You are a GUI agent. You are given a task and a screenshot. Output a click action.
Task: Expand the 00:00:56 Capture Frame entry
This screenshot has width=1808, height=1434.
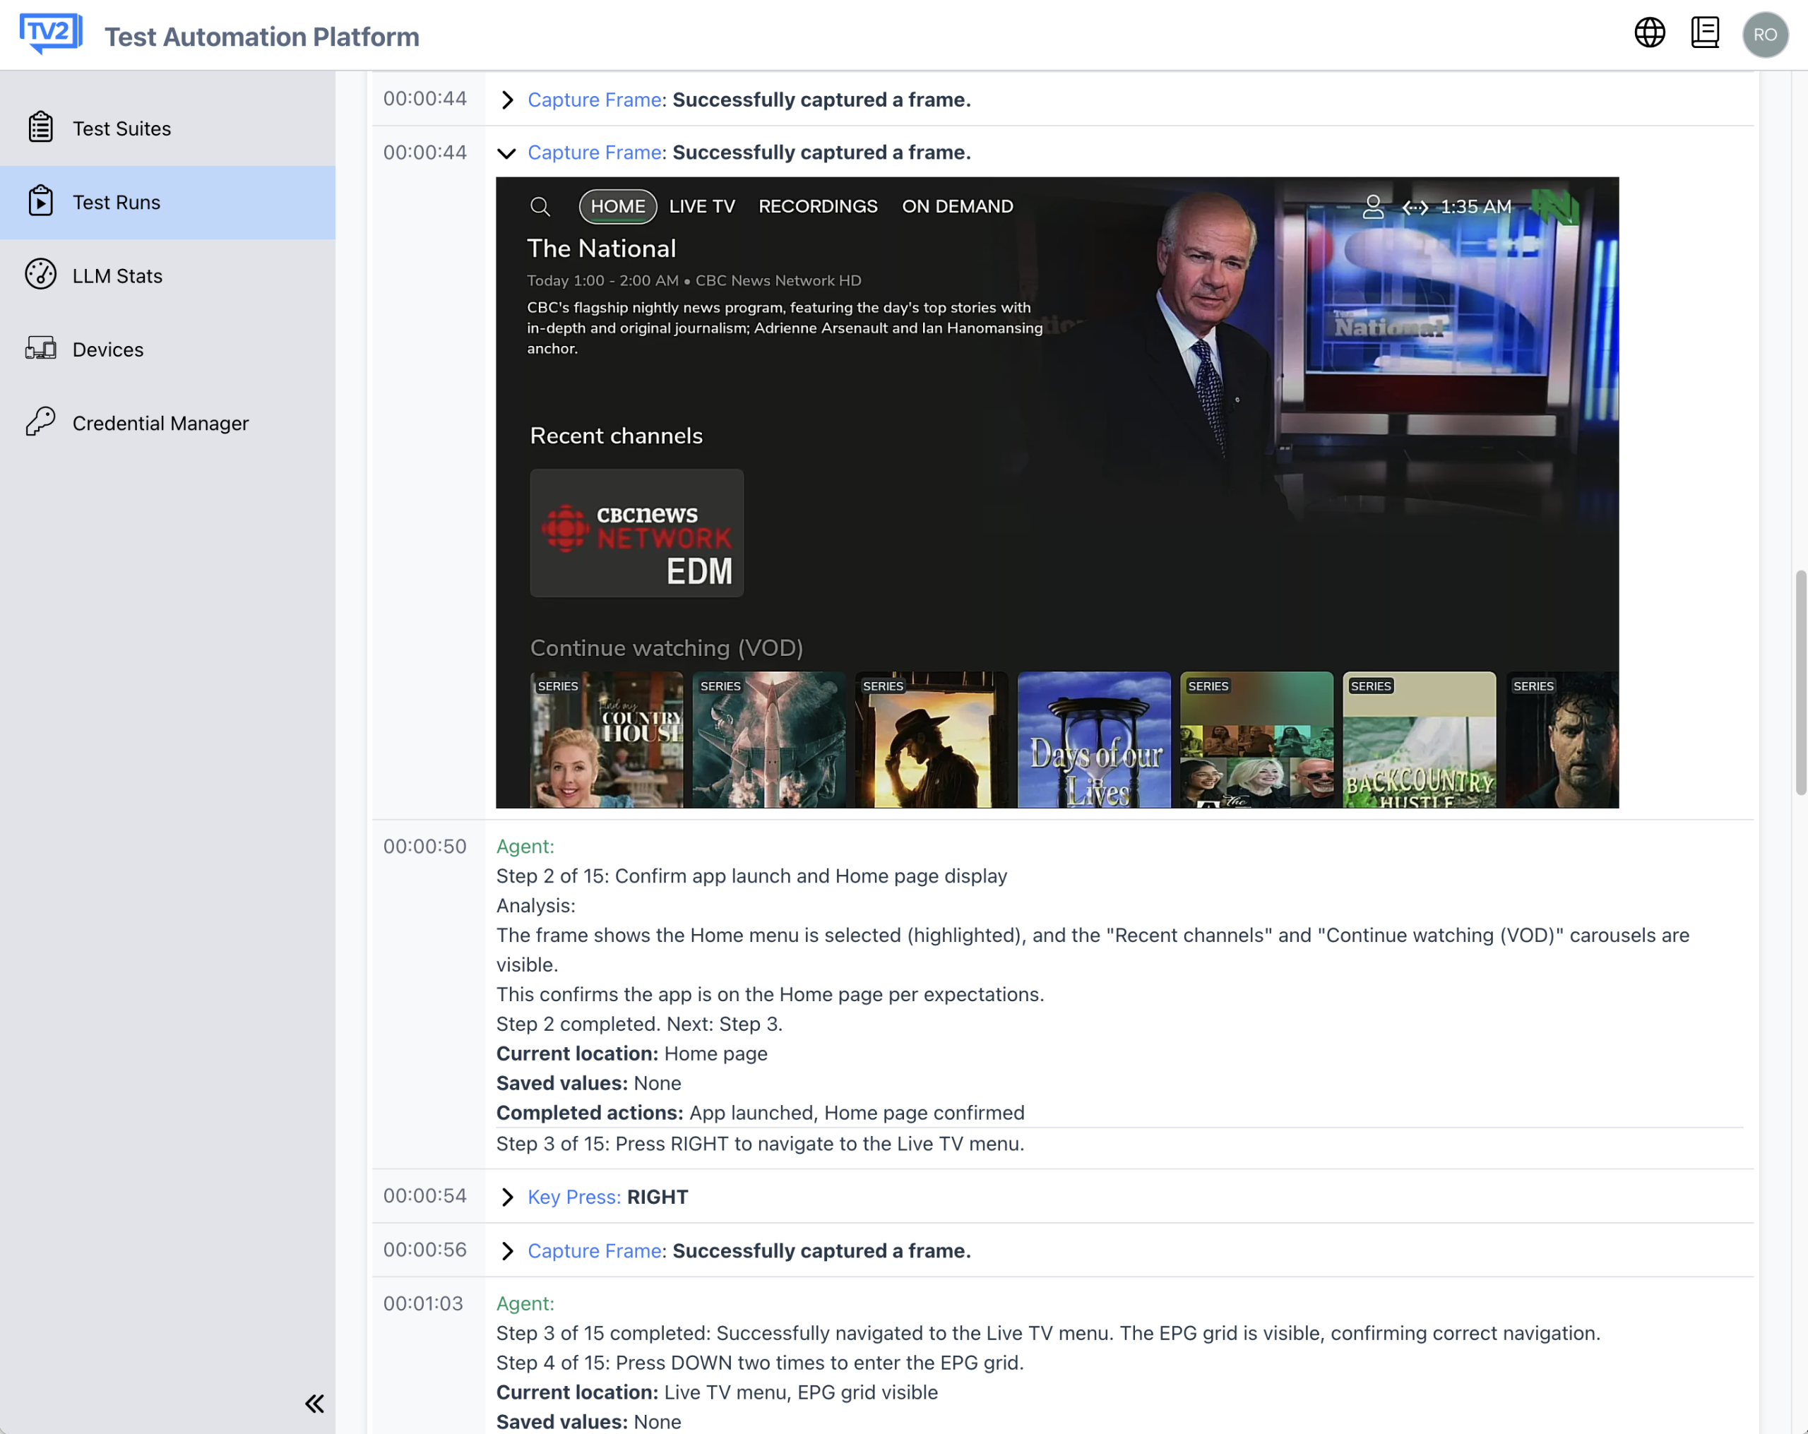(x=507, y=1250)
